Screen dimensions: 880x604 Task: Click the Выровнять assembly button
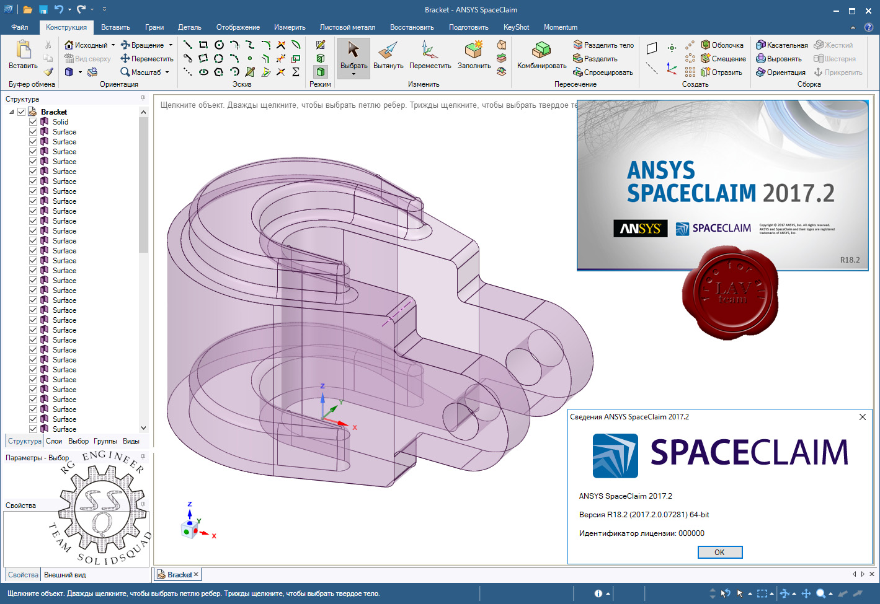779,58
